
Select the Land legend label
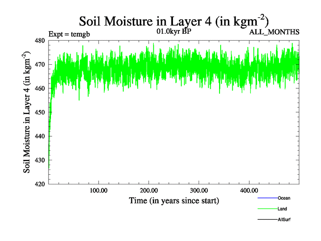[282, 209]
